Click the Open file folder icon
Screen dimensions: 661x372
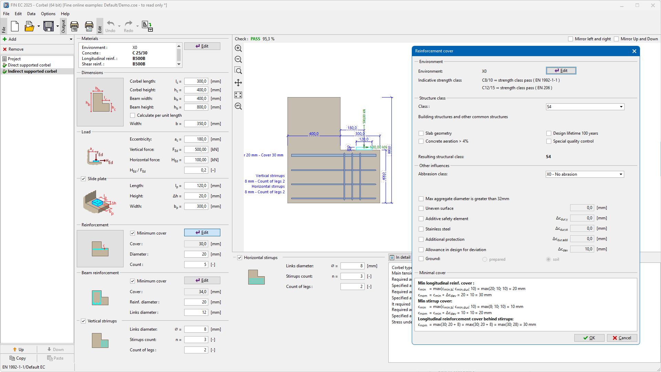[29, 26]
